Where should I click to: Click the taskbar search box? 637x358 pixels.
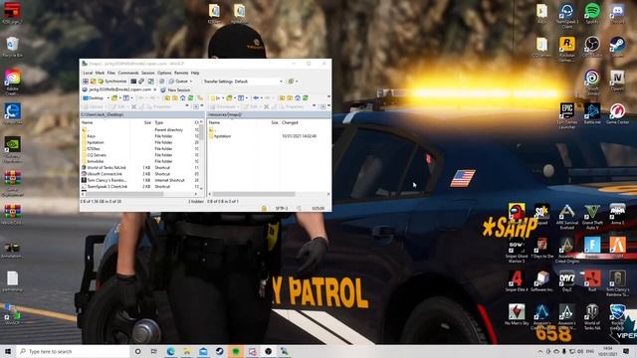tap(73, 351)
